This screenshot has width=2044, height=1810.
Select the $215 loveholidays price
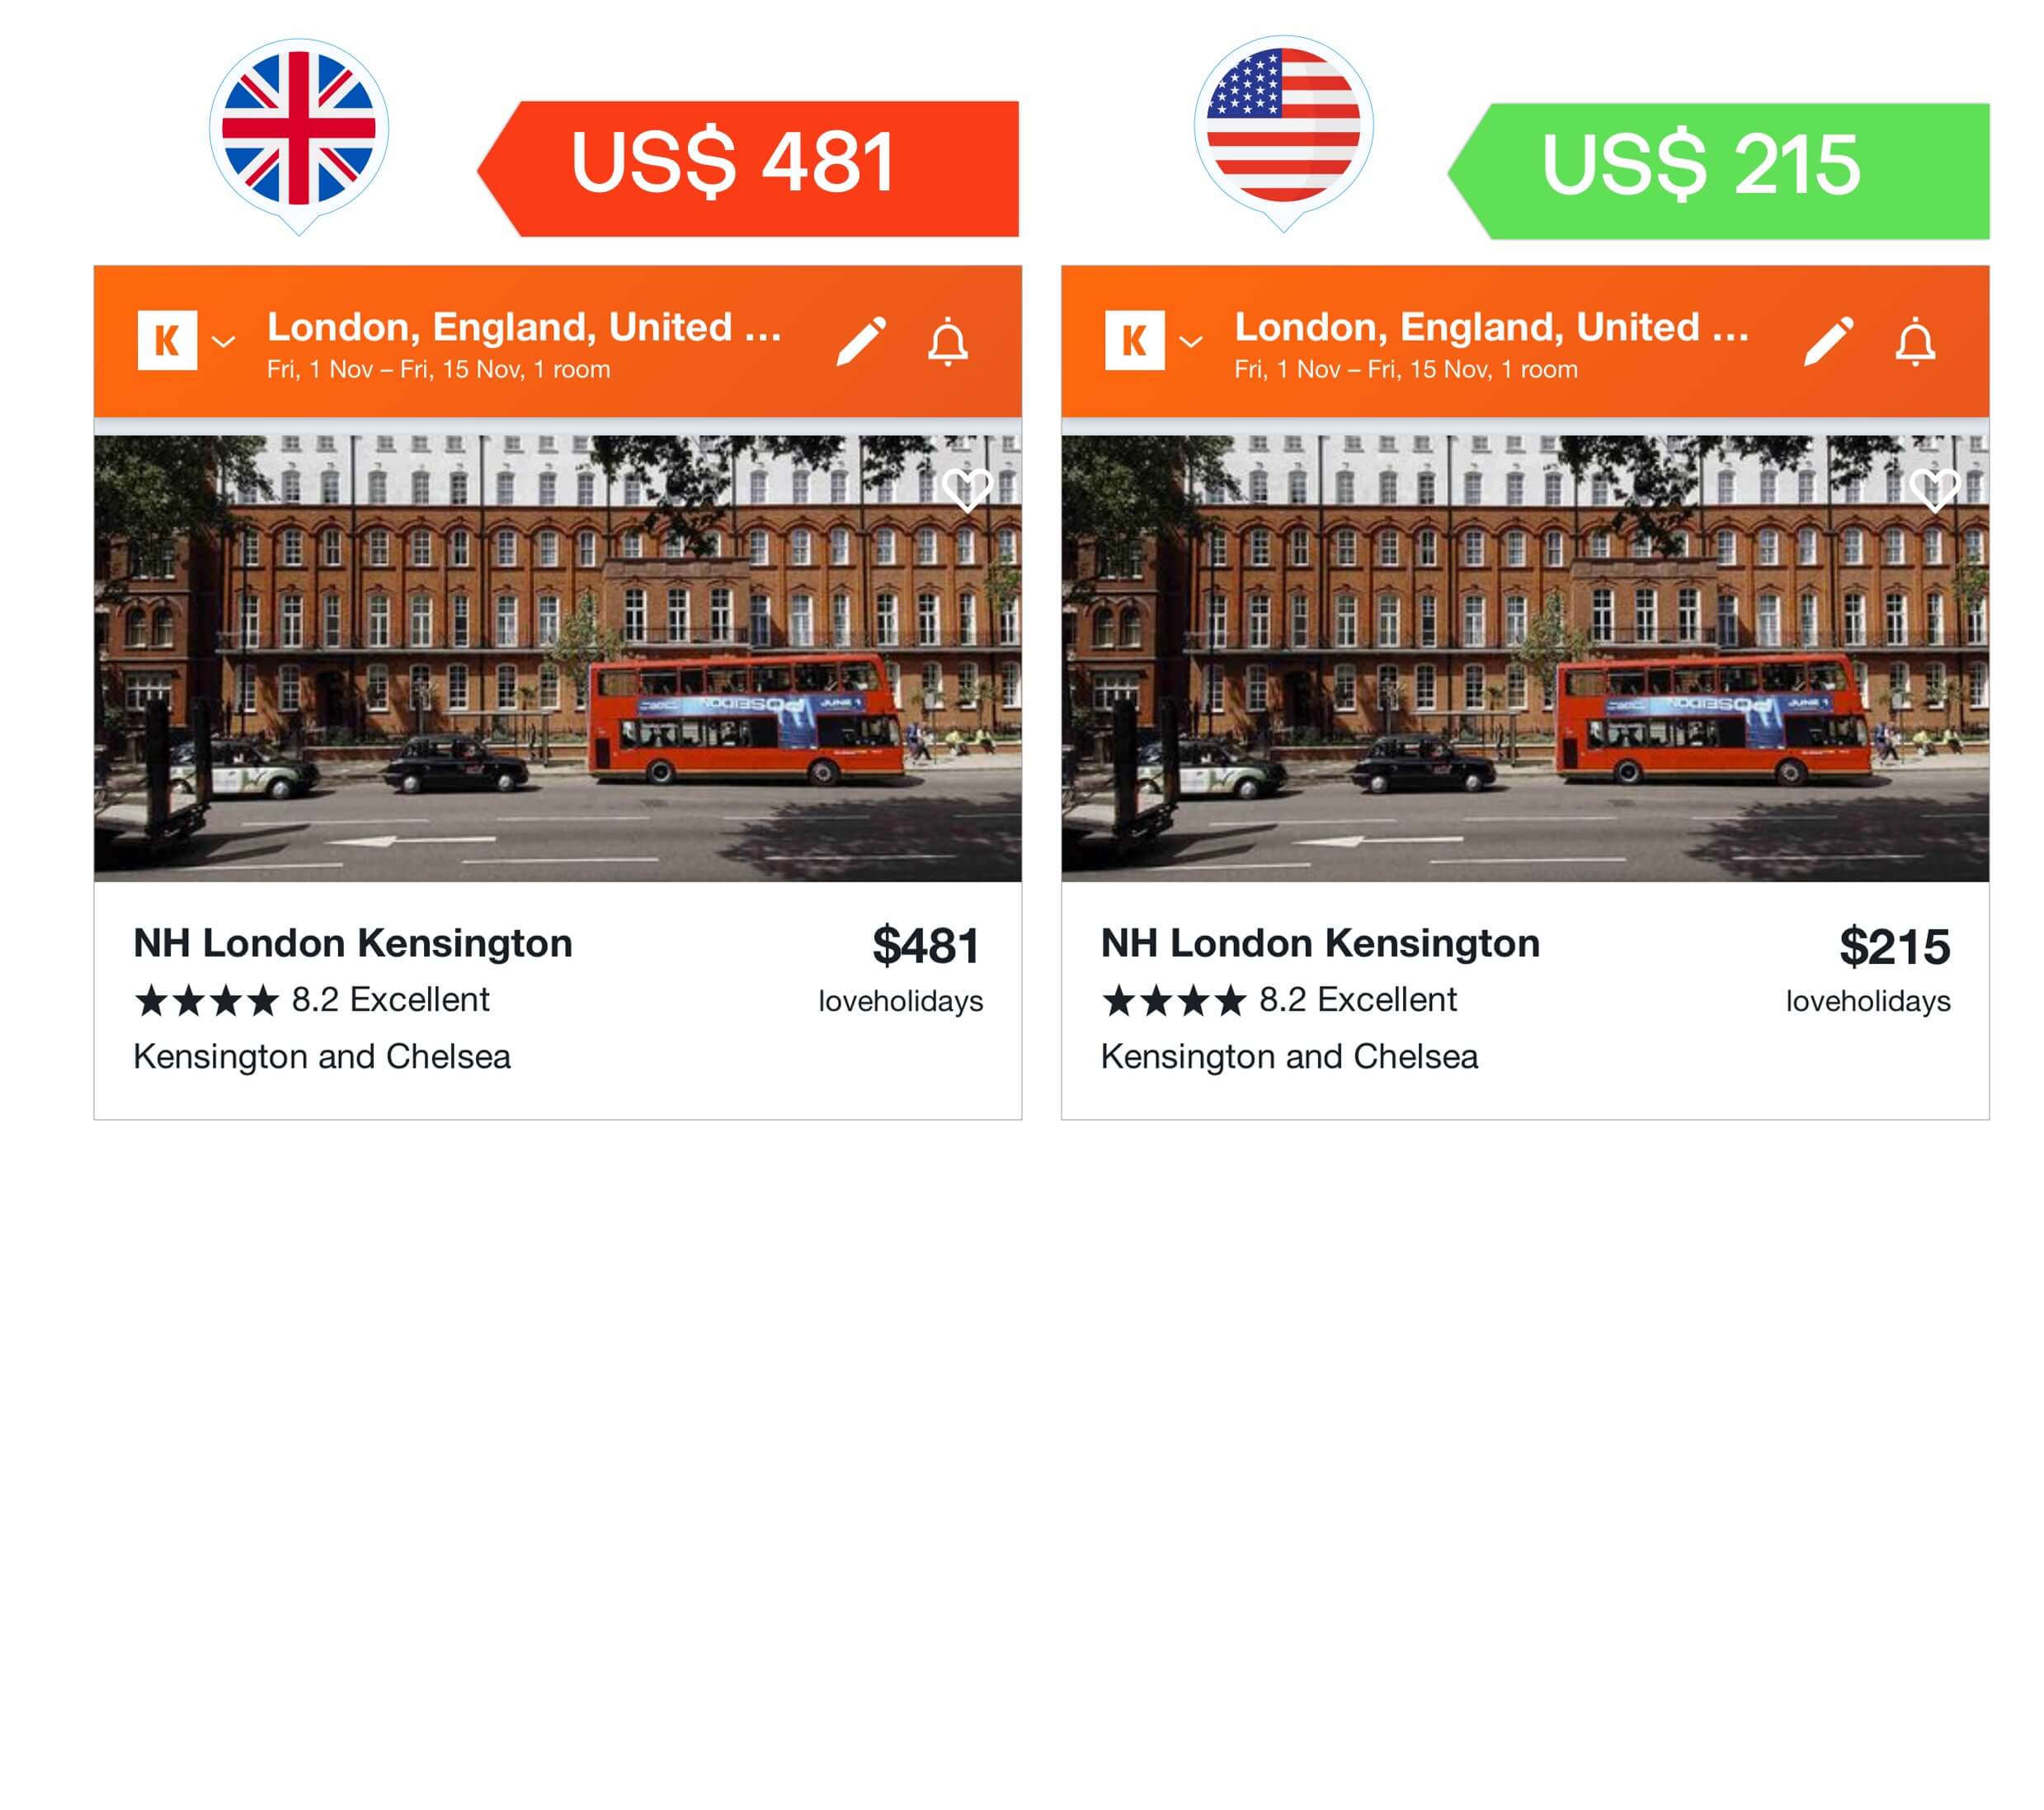pyautogui.click(x=1894, y=946)
